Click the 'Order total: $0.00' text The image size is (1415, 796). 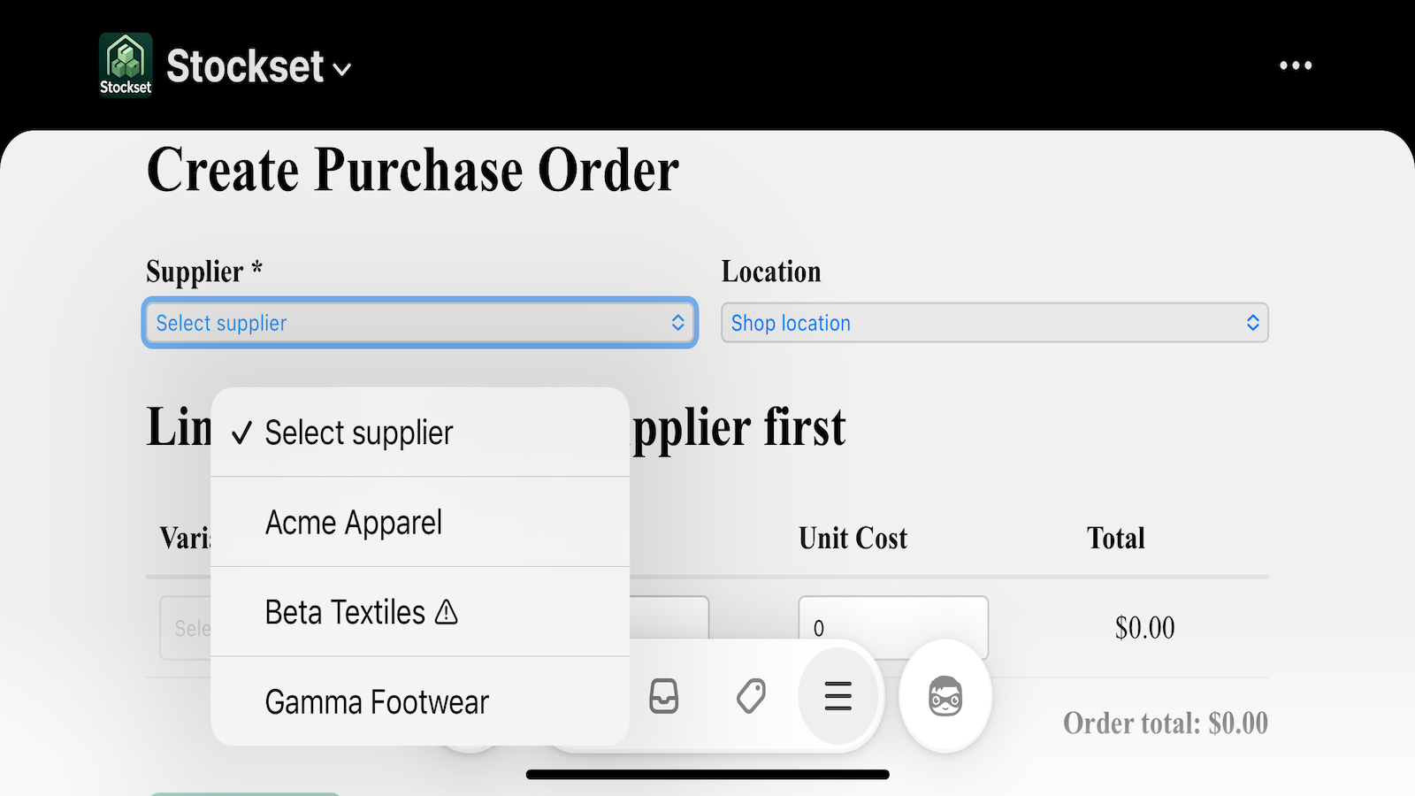click(x=1166, y=723)
